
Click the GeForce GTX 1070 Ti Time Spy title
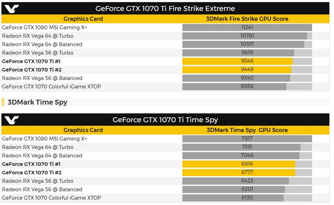(x=165, y=120)
